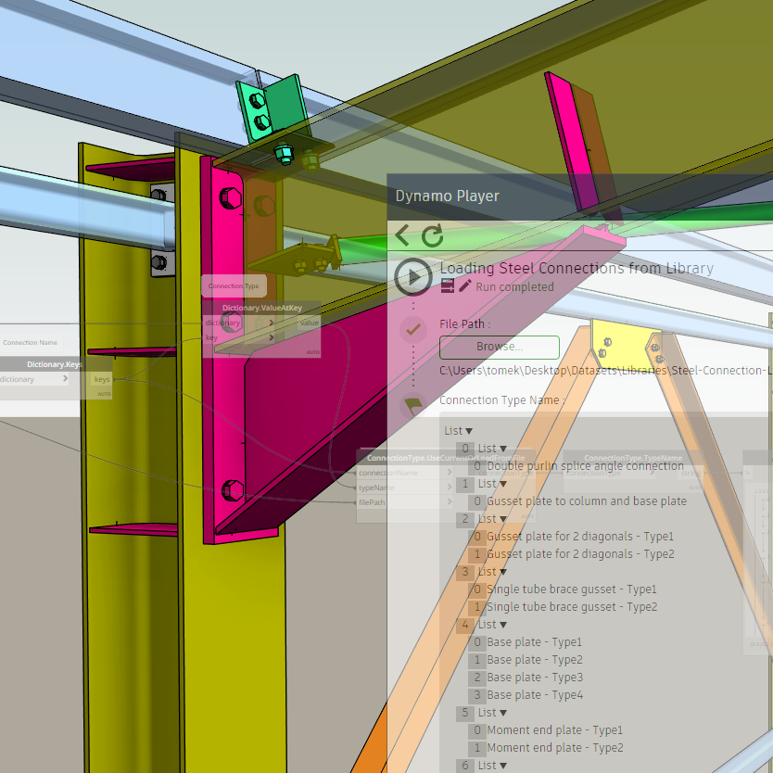
Task: Click the 'connectionName' input port
Action: (405, 473)
